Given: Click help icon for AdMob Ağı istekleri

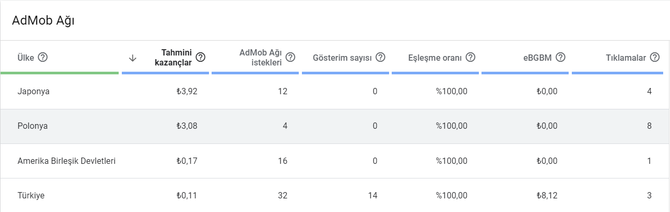Looking at the screenshot, I should (x=290, y=57).
